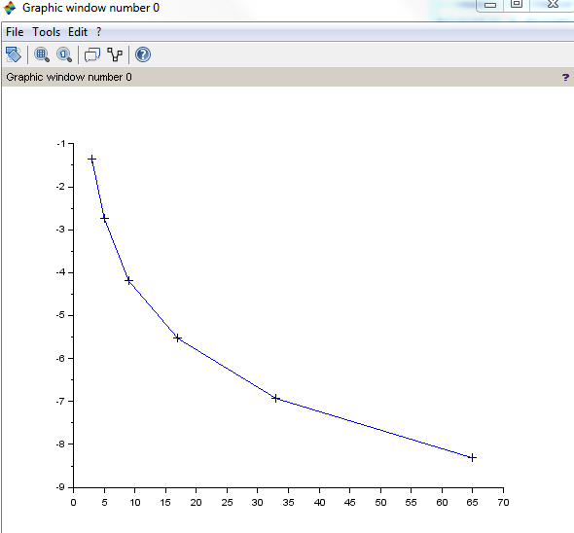The width and height of the screenshot is (574, 533).
Task: Click x-axis label 25
Action: [x=227, y=502]
